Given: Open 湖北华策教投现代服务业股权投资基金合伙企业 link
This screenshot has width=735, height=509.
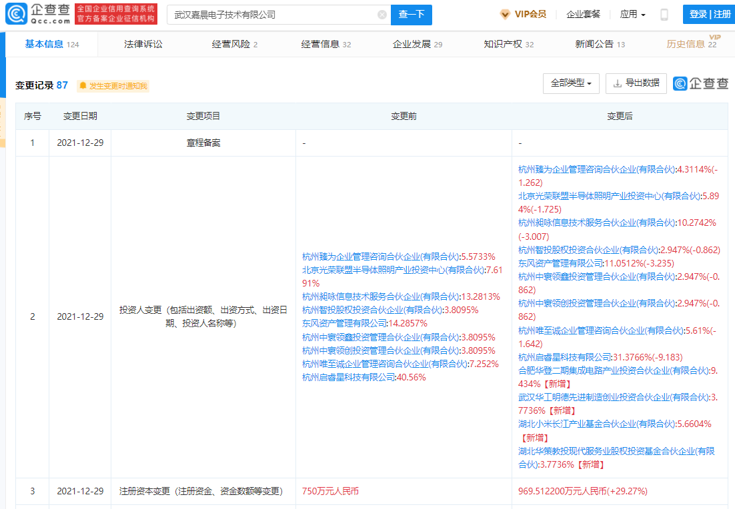Looking at the screenshot, I should pyautogui.click(x=616, y=458).
